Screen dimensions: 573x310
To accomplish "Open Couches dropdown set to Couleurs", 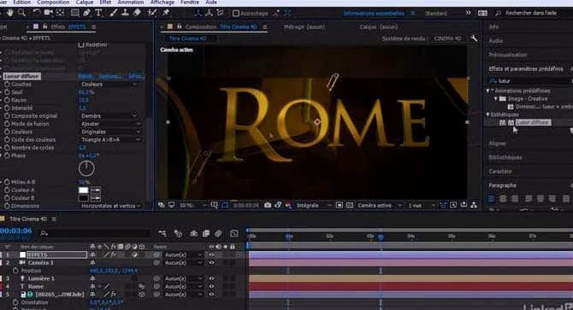I will click(x=109, y=85).
